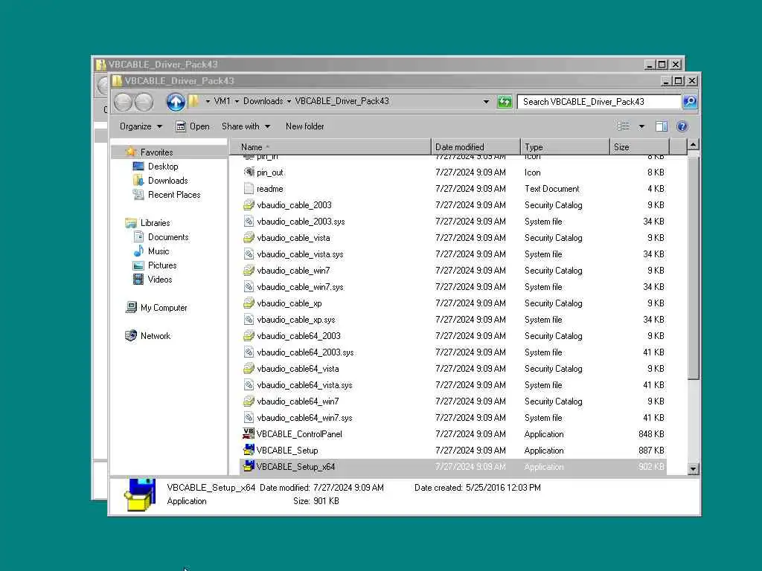Select vbaudio_cable_win7 file name

pos(293,271)
